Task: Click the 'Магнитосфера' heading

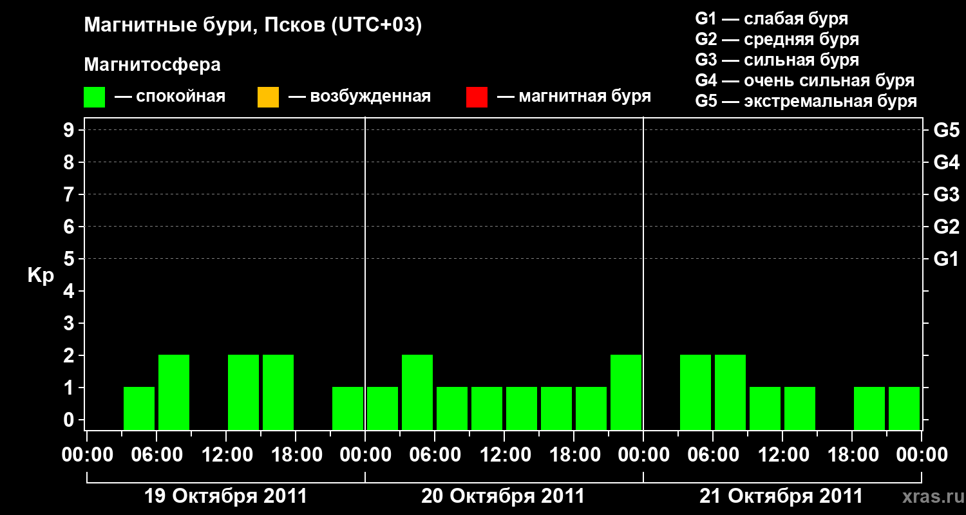Action: click(152, 66)
